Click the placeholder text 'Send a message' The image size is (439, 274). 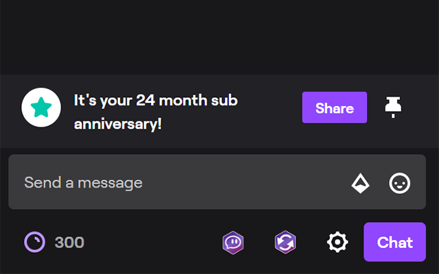(x=84, y=183)
